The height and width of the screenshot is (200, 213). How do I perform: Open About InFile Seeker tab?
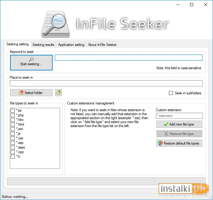point(102,45)
